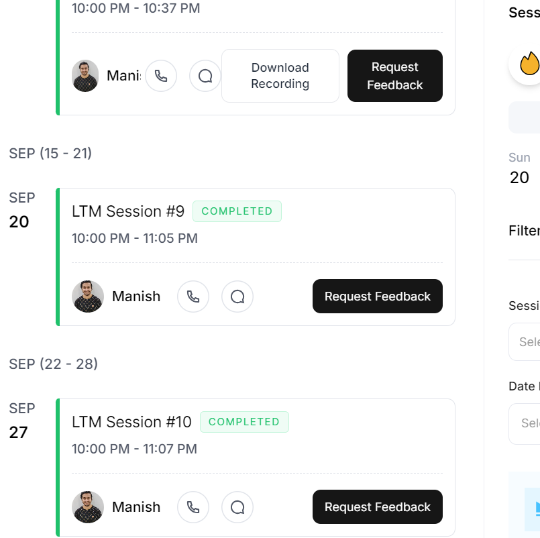Click Download Recording button
Image resolution: width=540 pixels, height=538 pixels.
point(280,76)
